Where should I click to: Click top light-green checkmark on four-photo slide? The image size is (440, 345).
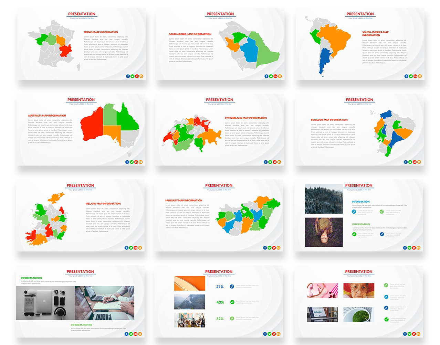tap(386, 285)
